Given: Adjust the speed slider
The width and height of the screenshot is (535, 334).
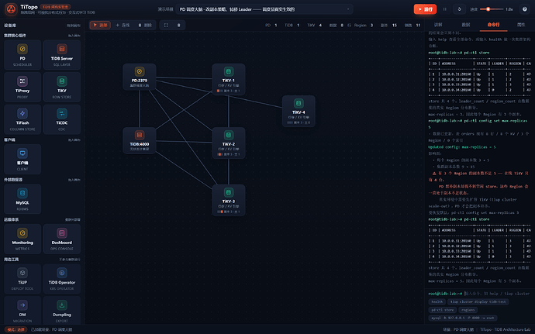Looking at the screenshot, I should coord(492,9).
